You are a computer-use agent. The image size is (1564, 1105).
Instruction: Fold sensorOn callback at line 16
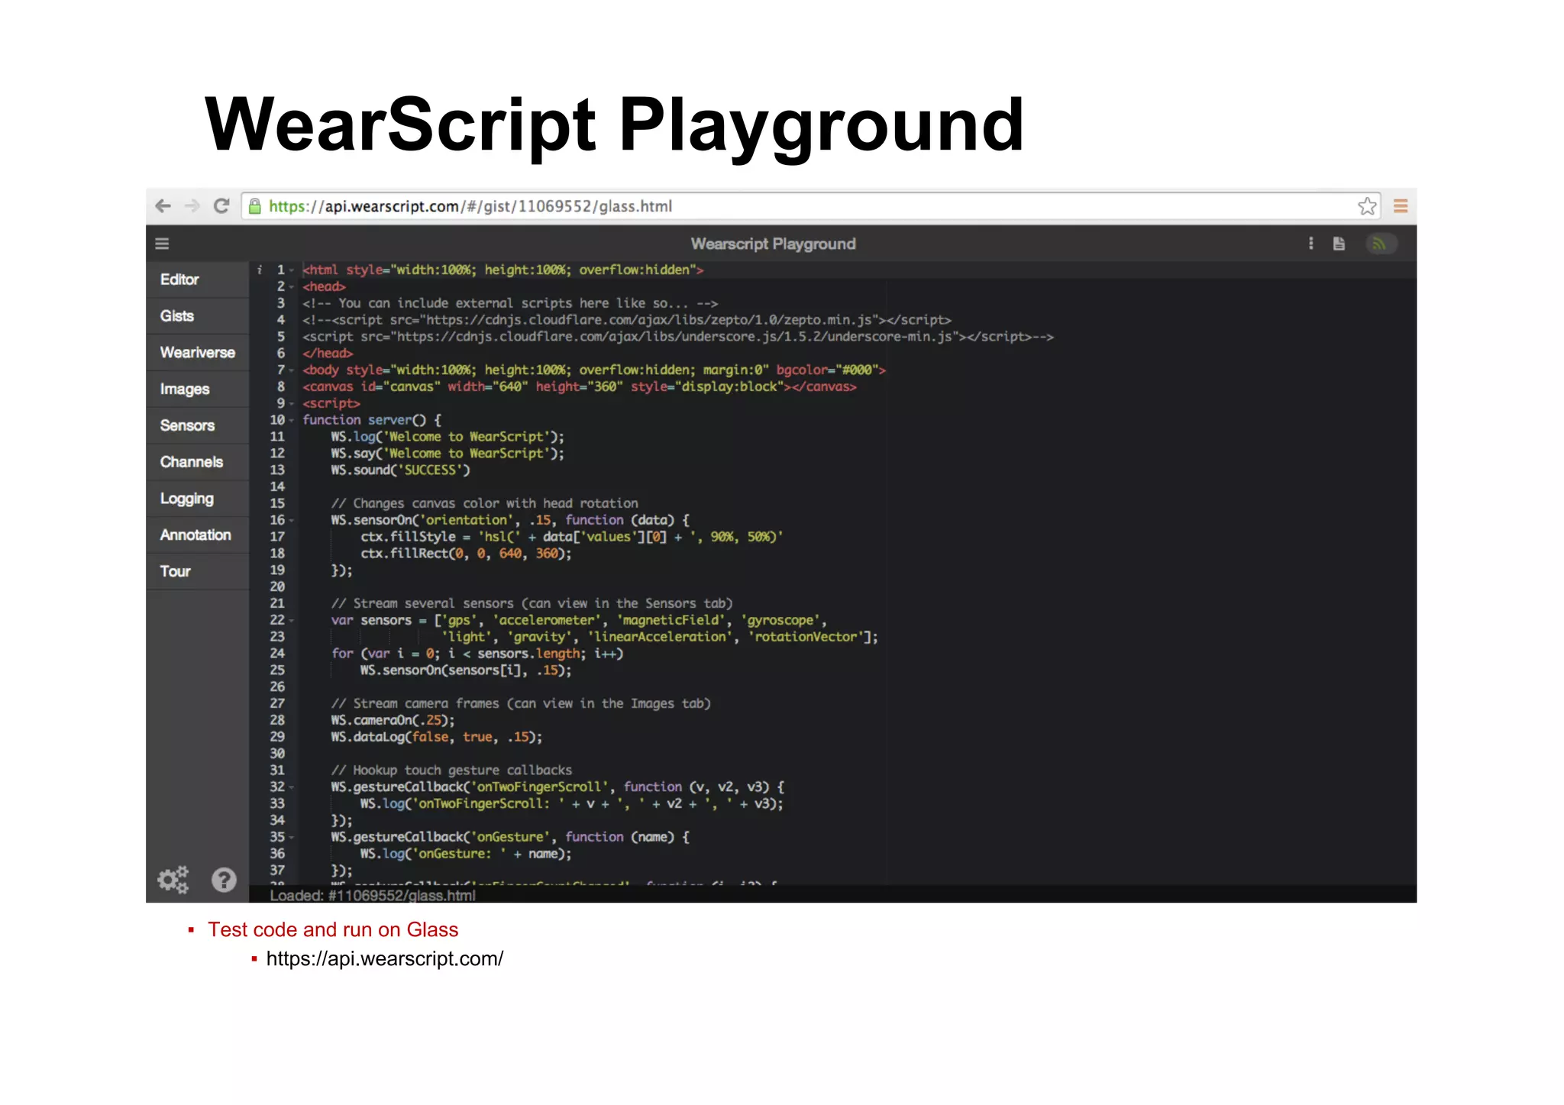pyautogui.click(x=292, y=521)
